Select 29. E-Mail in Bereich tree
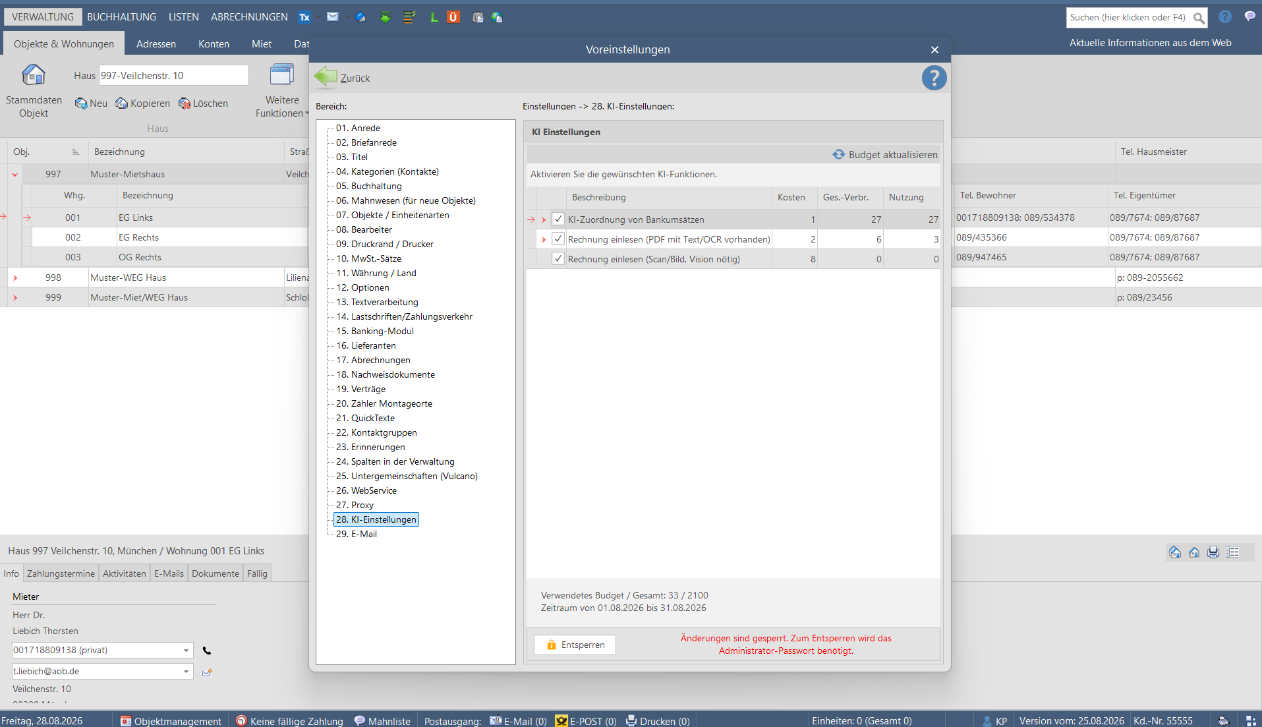 click(357, 534)
